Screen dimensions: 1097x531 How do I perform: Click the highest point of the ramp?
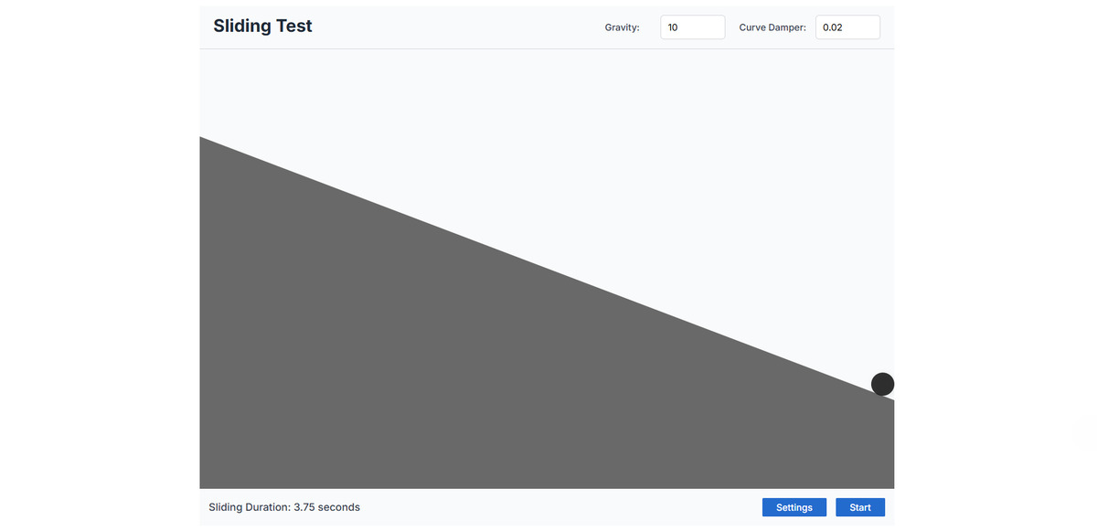click(x=202, y=140)
